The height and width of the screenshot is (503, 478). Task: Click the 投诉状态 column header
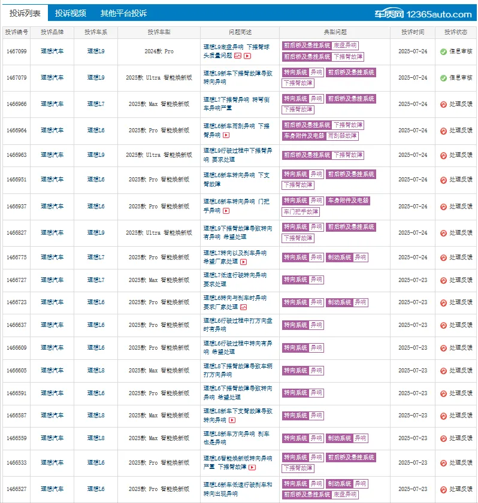pyautogui.click(x=456, y=32)
